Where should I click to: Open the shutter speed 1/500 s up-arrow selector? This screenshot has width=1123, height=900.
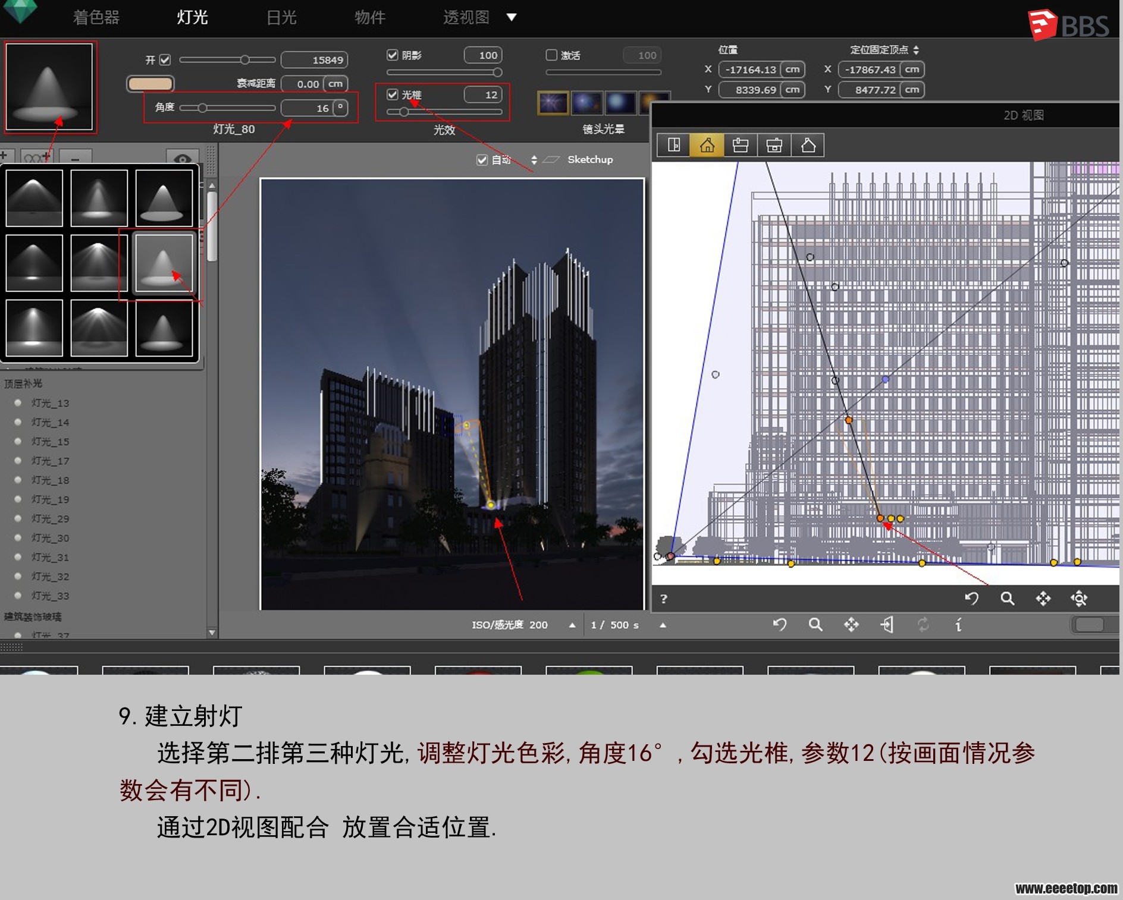coord(663,625)
